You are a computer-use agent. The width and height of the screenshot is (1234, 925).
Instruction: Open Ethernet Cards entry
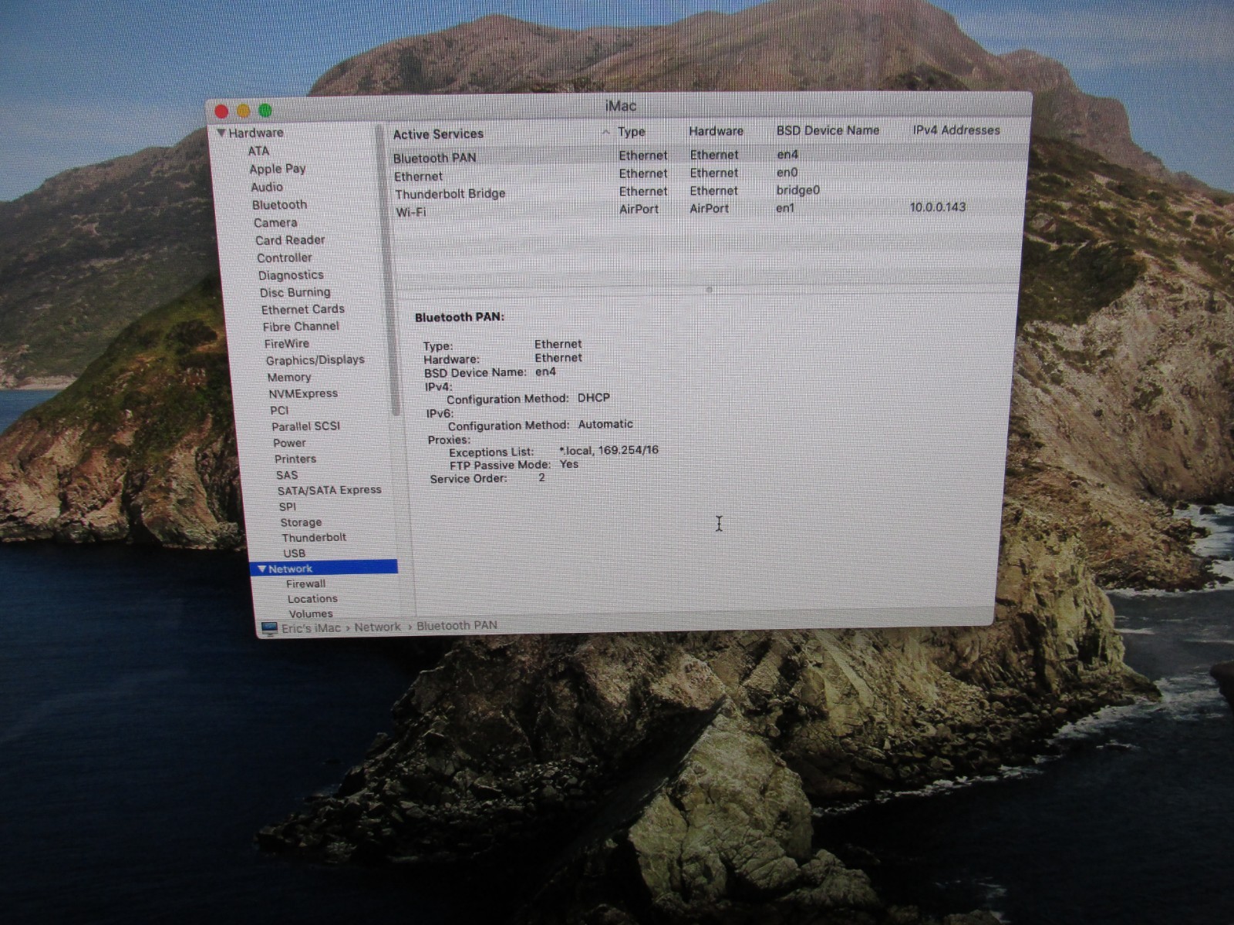point(302,309)
